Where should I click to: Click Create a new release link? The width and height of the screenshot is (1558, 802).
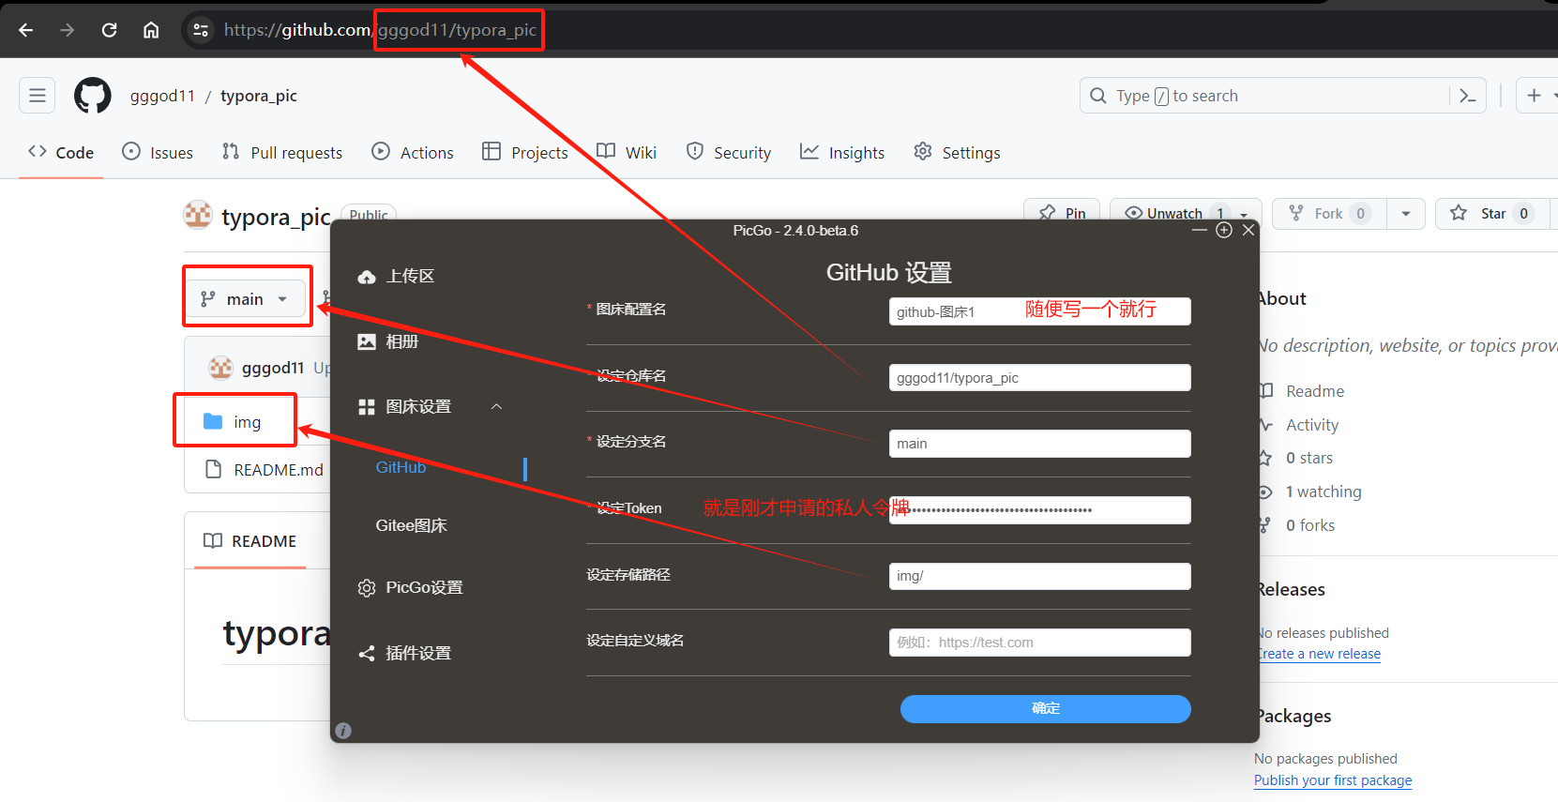point(1319,654)
